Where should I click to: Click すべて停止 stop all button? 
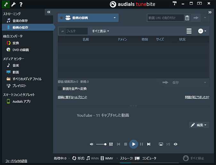[194, 158]
